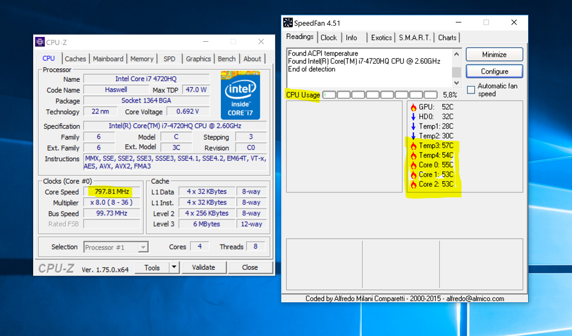Click the Package value Socket 1364 BGA

coord(146,101)
